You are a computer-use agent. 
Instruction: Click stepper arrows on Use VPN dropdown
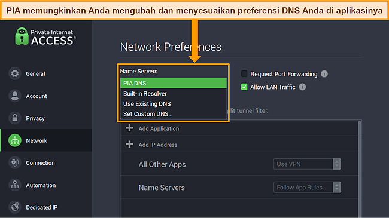pos(337,164)
